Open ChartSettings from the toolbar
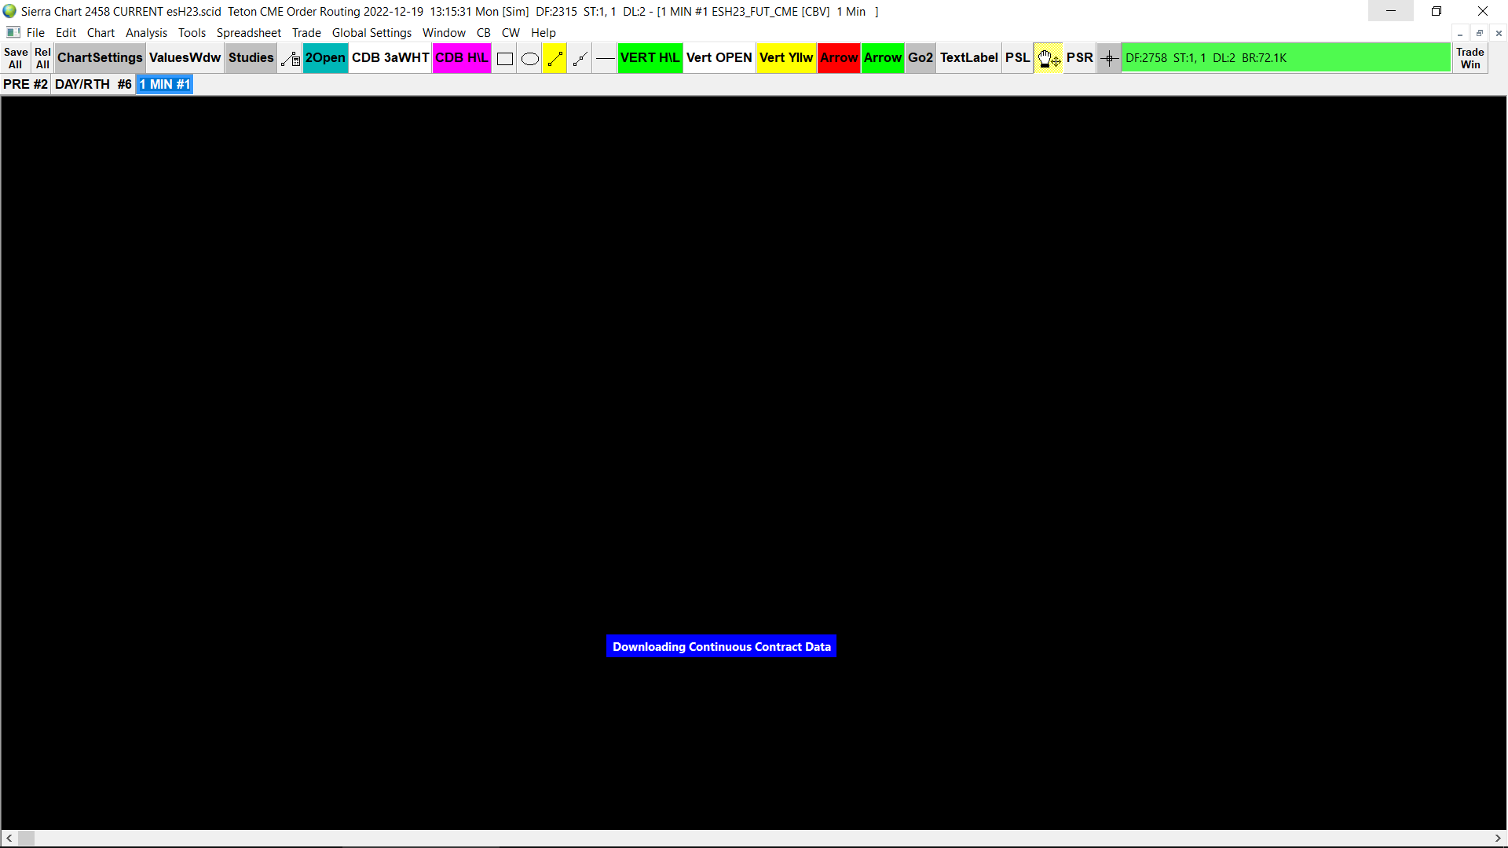Viewport: 1508px width, 848px height. pos(100,58)
